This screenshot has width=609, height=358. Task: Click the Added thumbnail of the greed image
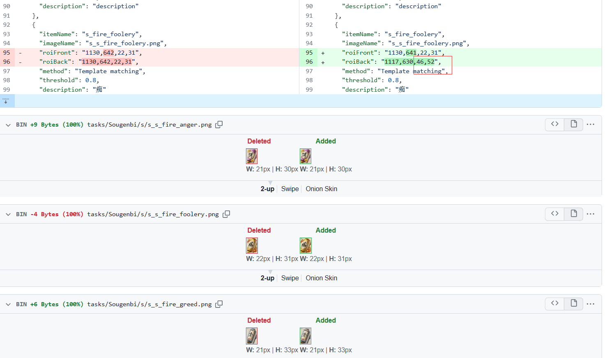306,336
